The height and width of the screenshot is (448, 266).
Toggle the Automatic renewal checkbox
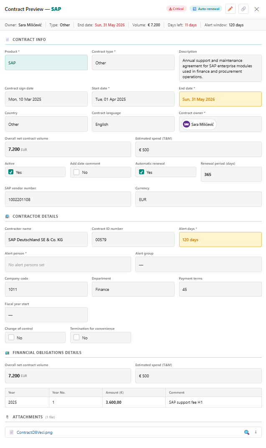141,172
